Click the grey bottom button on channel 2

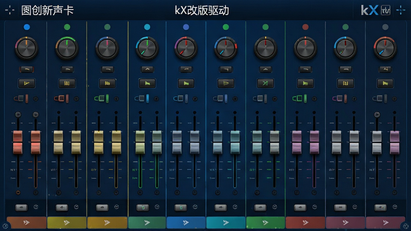62,208
